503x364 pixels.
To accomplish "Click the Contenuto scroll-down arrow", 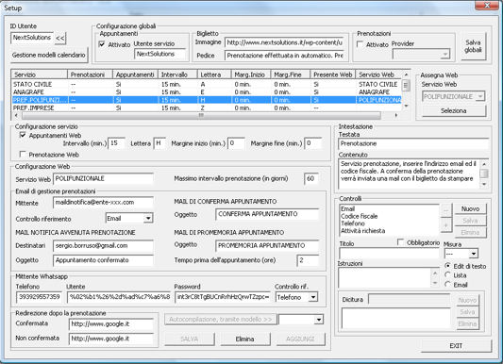I will 484,184.
